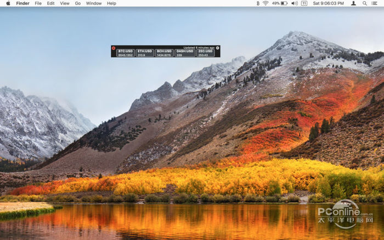The width and height of the screenshot is (384, 240).
Task: Open the Go menu
Action: point(77,3)
